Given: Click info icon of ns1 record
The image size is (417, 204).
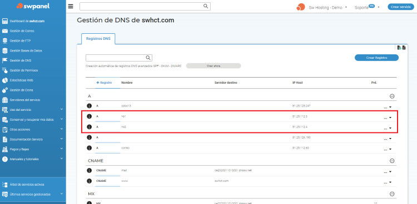Looking at the screenshot, I should pyautogui.click(x=89, y=116).
